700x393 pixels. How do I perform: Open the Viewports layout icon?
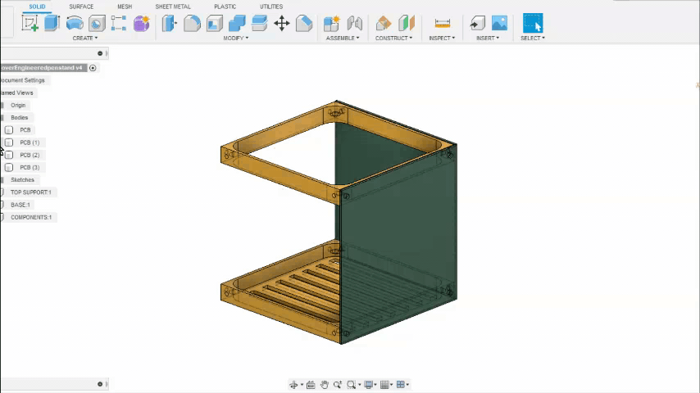[x=401, y=385]
